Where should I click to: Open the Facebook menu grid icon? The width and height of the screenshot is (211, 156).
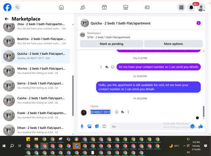click(x=181, y=7)
